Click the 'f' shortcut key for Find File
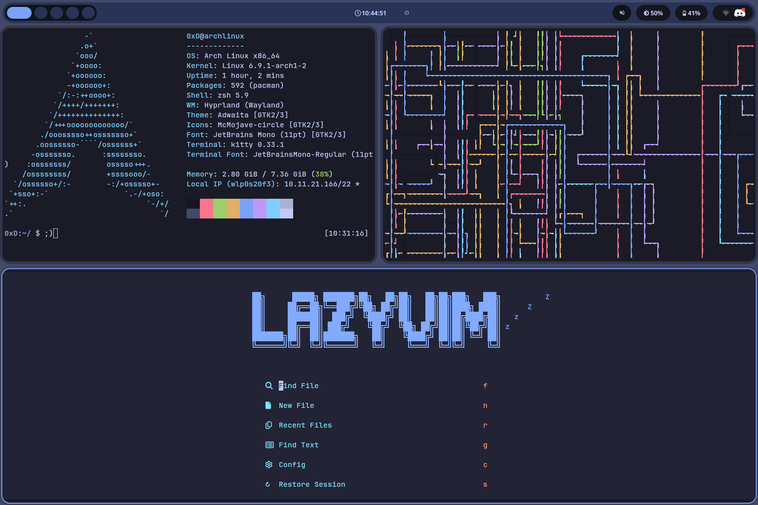Viewport: 758px width, 505px height. point(485,386)
